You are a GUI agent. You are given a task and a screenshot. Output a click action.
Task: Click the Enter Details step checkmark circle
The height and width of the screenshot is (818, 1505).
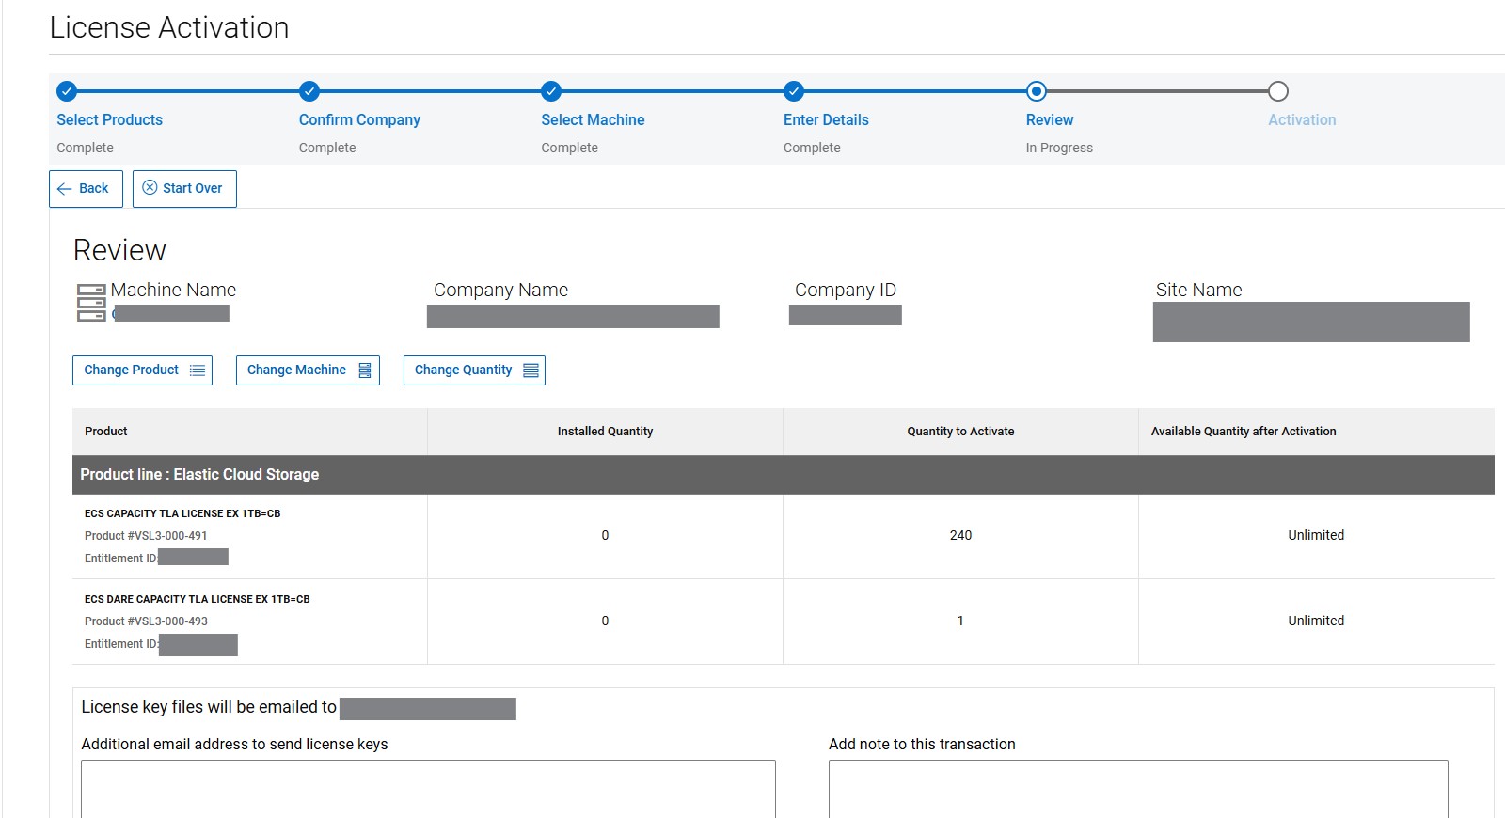coord(794,91)
